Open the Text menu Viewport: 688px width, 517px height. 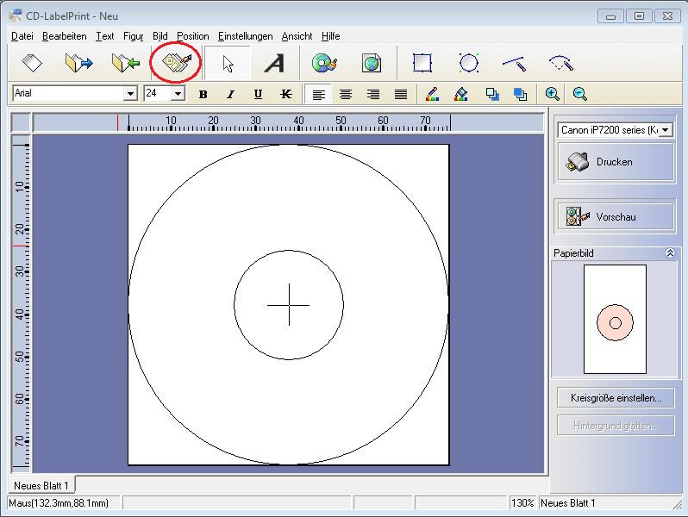tap(105, 36)
